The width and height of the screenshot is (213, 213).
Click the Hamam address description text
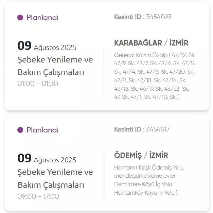(x=149, y=180)
